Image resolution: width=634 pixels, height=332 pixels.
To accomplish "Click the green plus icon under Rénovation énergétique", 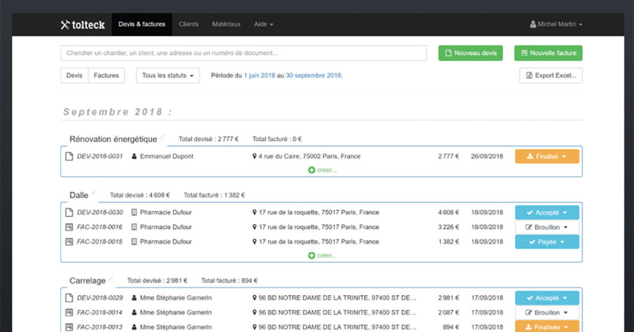I will pos(311,170).
